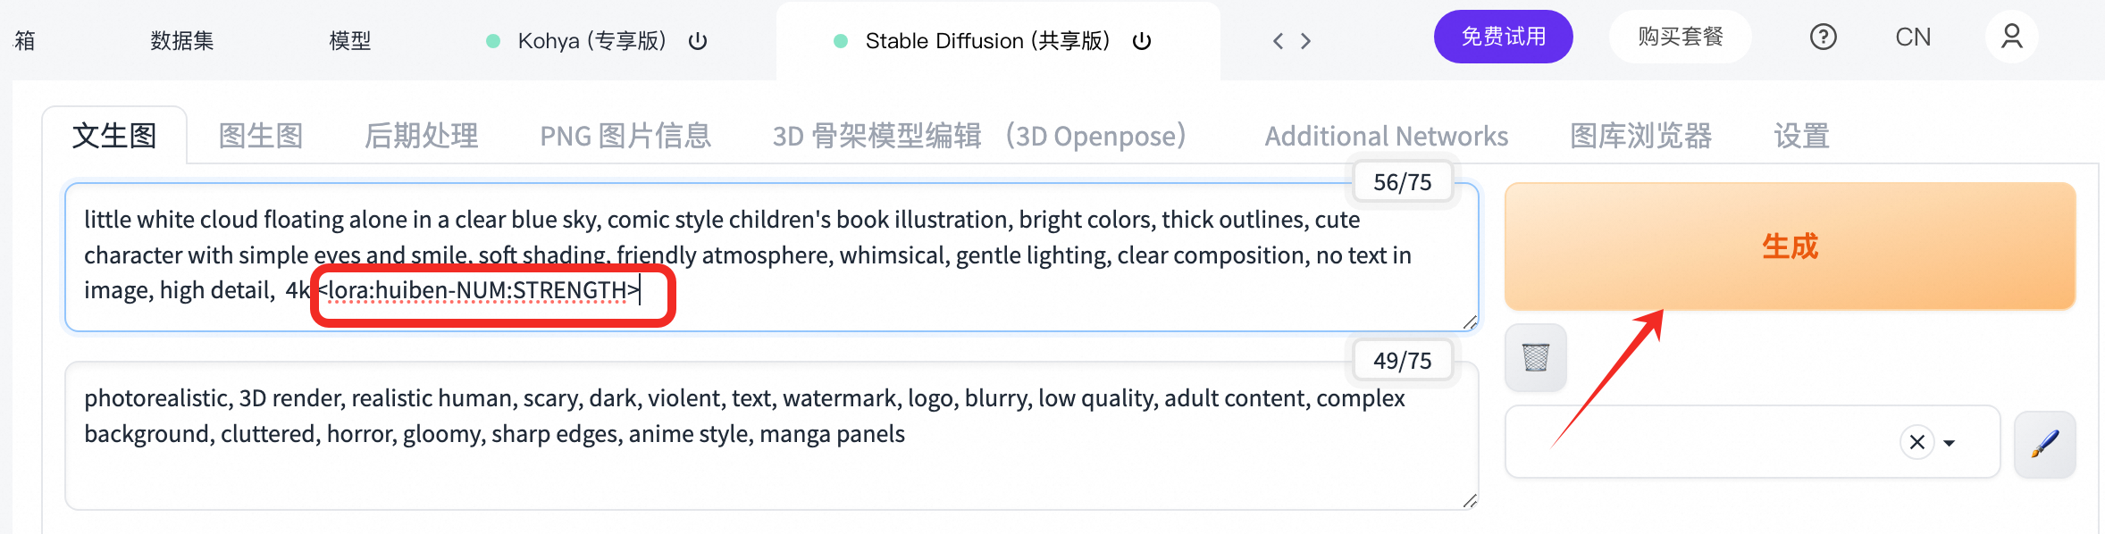2105x534 pixels.
Task: Select the 3D Openpose editor tab
Action: [979, 136]
